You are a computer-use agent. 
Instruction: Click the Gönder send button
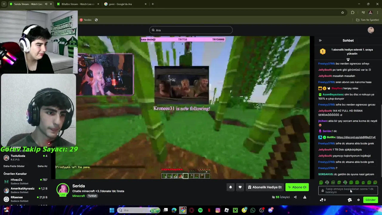point(371,200)
